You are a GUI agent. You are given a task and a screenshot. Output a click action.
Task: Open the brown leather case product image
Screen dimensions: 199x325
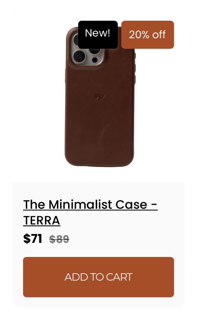tap(100, 96)
